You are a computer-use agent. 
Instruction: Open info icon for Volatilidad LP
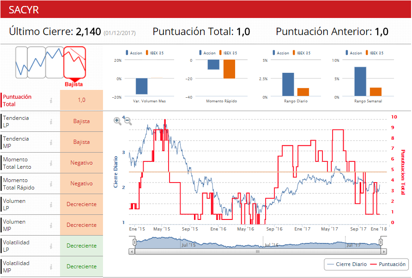[x=51, y=246]
